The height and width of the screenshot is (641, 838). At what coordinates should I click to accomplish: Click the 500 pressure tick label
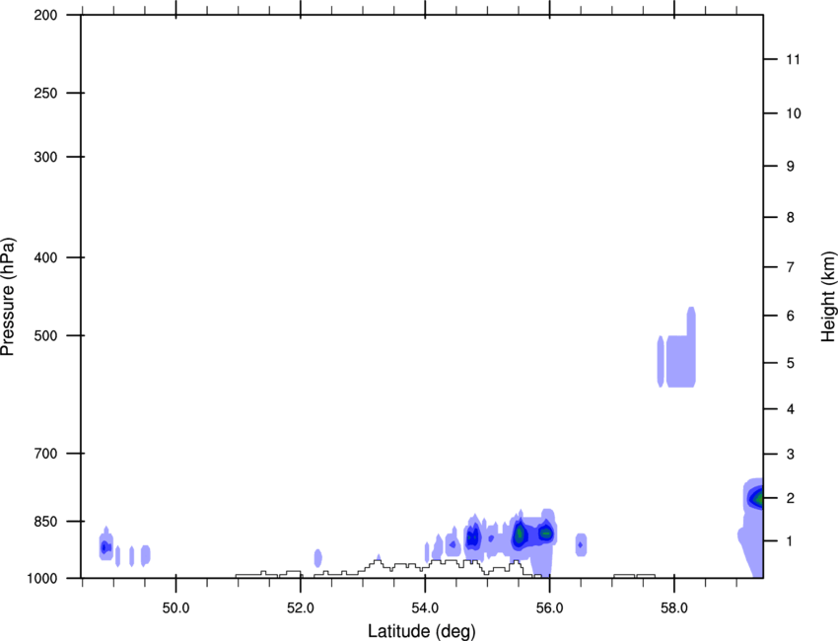point(45,335)
